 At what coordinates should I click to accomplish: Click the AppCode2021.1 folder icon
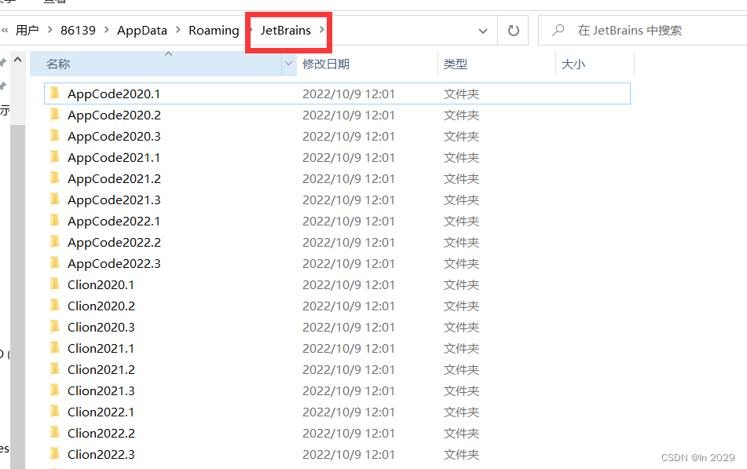(x=55, y=157)
